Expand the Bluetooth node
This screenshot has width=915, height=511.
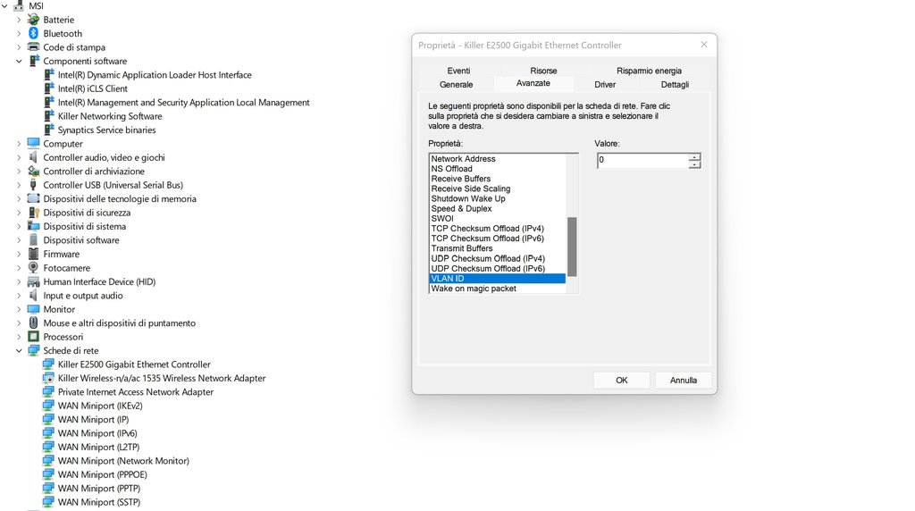click(x=19, y=33)
